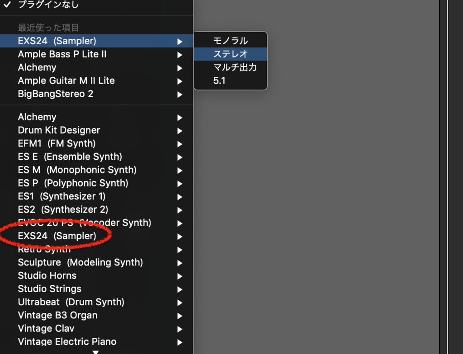
Task: Select Retro Synth instrument
Action: coord(97,249)
